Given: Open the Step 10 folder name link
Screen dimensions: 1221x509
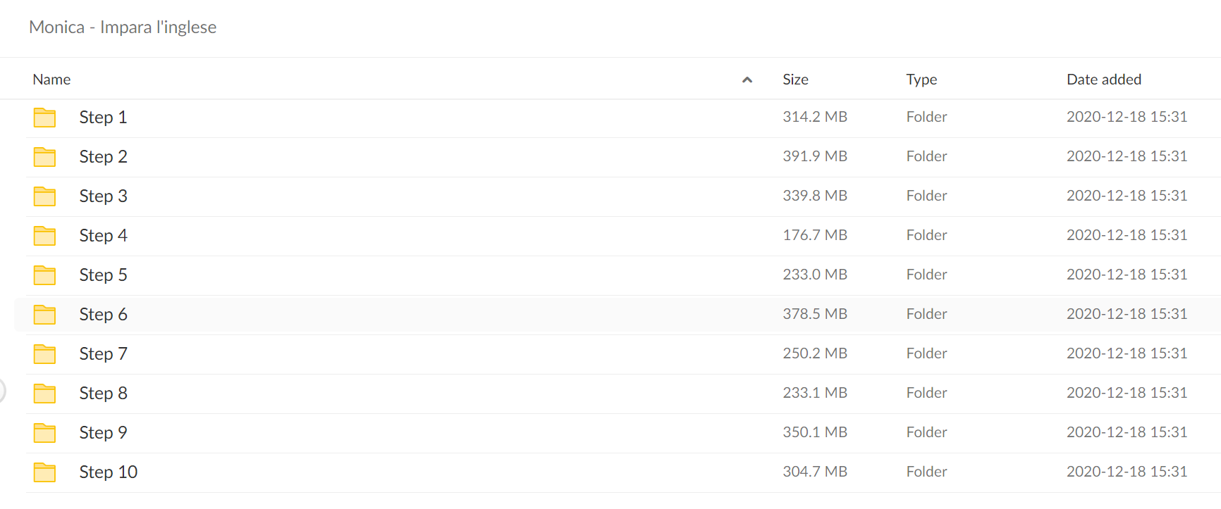Looking at the screenshot, I should coord(108,472).
